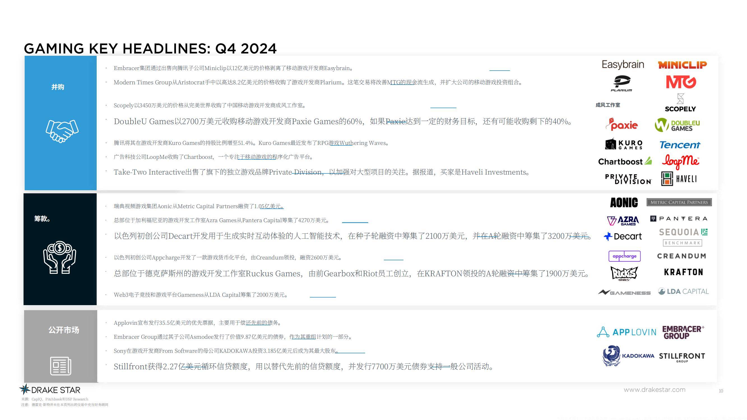The height and width of the screenshot is (420, 747).
Task: Select the Metric Capital Partners logo
Action: click(679, 202)
